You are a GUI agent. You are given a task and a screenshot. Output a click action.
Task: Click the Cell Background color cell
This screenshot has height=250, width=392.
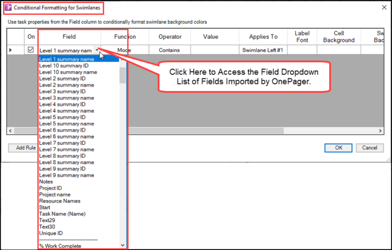point(339,50)
